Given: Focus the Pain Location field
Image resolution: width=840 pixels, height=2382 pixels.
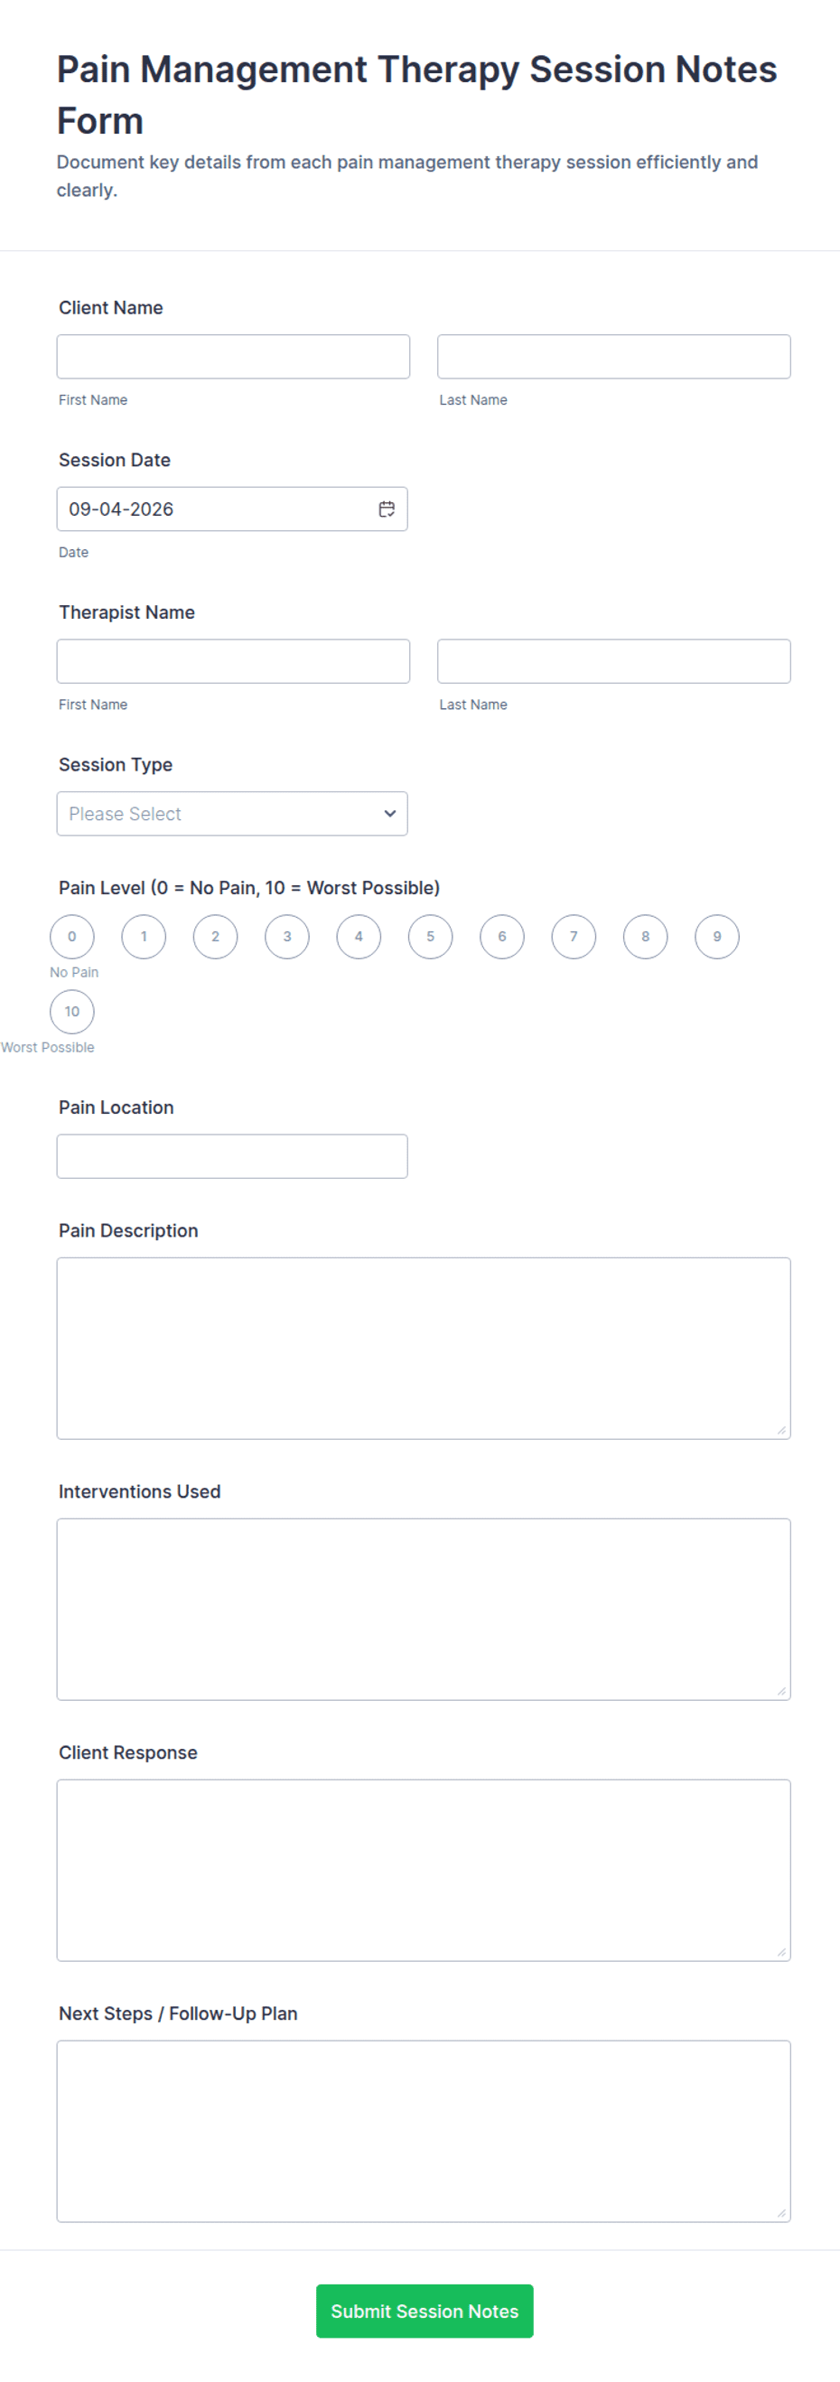Looking at the screenshot, I should pyautogui.click(x=232, y=1156).
